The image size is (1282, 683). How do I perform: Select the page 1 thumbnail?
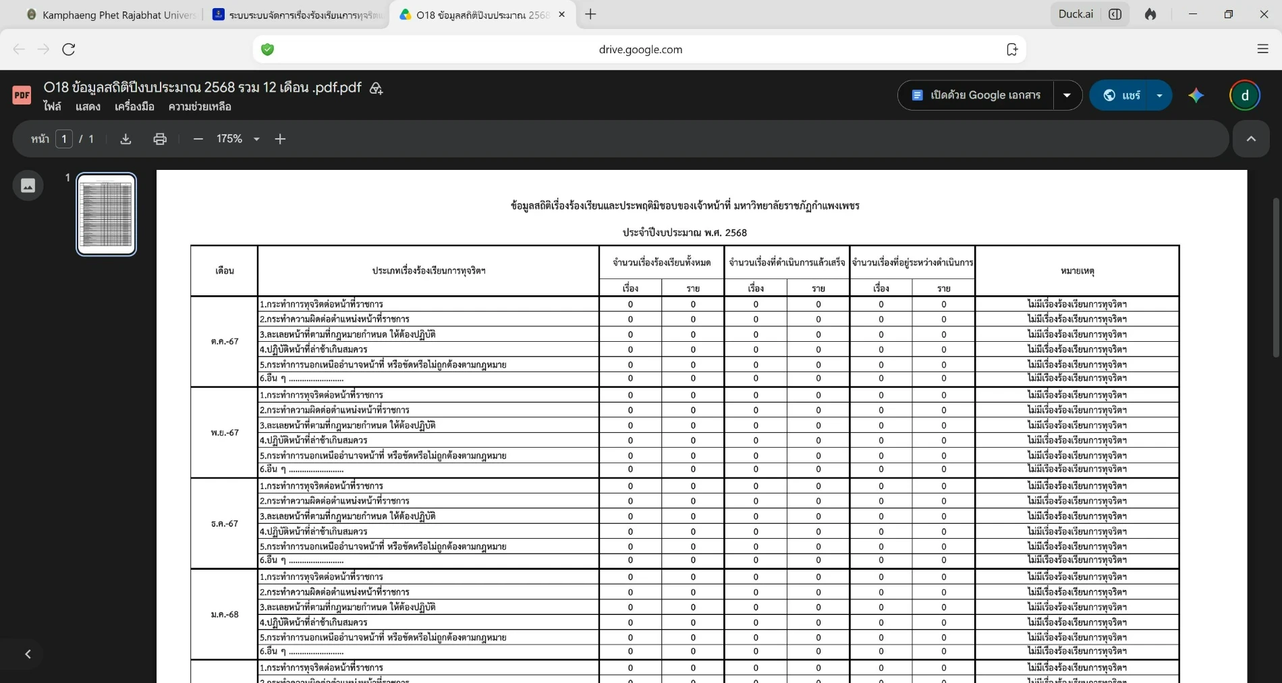pyautogui.click(x=106, y=214)
